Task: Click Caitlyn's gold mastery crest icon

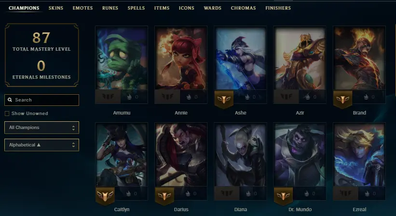Action: 105,196
